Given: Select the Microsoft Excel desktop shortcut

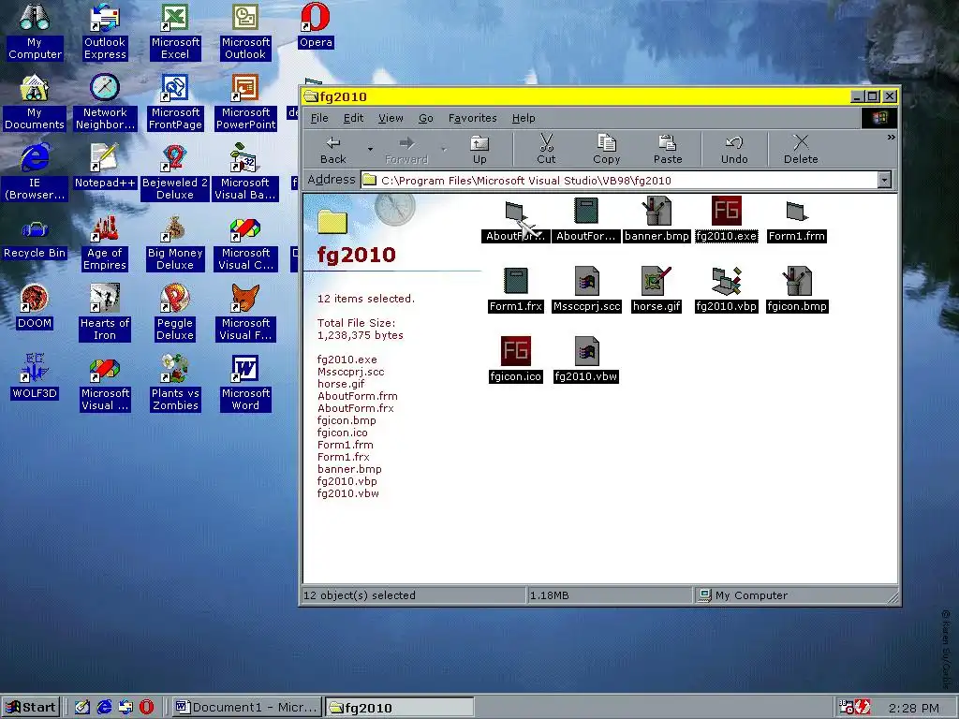Looking at the screenshot, I should [174, 17].
